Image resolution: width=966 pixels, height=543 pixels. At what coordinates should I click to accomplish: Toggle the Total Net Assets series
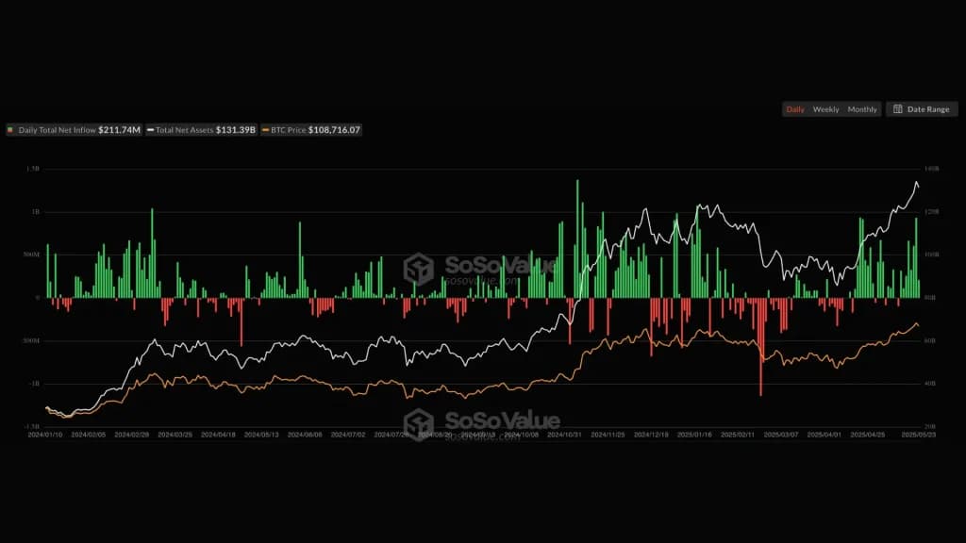click(201, 130)
